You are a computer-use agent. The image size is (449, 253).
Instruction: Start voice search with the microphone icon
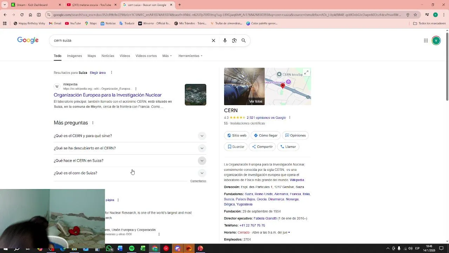click(x=225, y=40)
